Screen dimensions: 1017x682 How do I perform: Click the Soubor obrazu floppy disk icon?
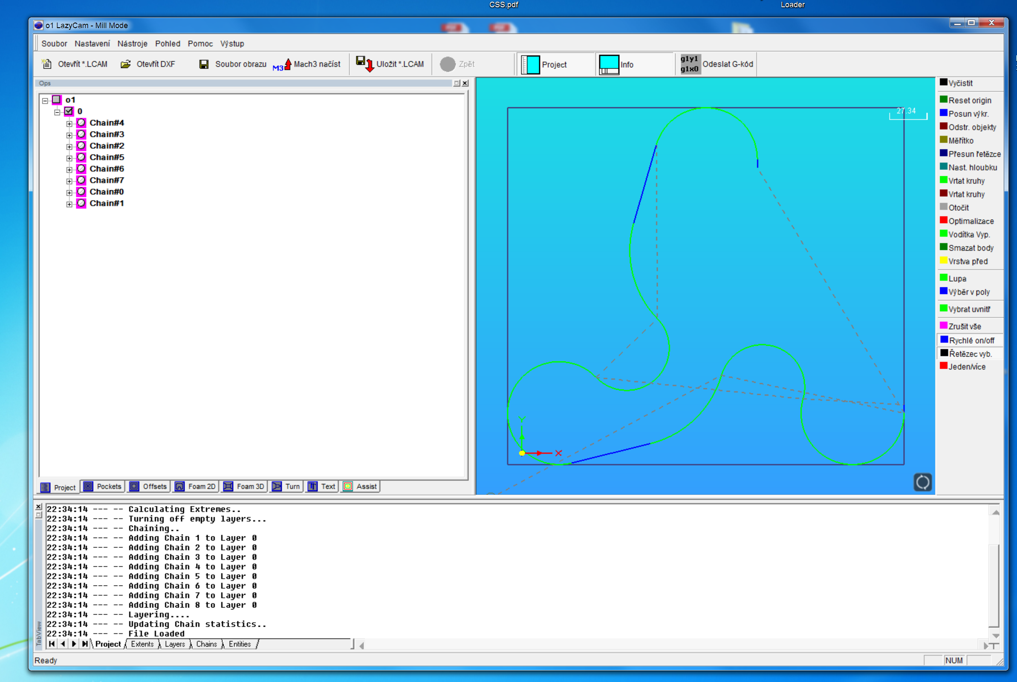(203, 64)
